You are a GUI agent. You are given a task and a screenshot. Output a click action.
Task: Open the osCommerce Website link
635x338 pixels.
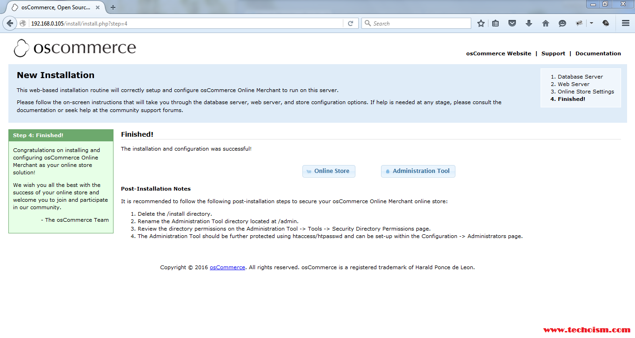click(499, 53)
